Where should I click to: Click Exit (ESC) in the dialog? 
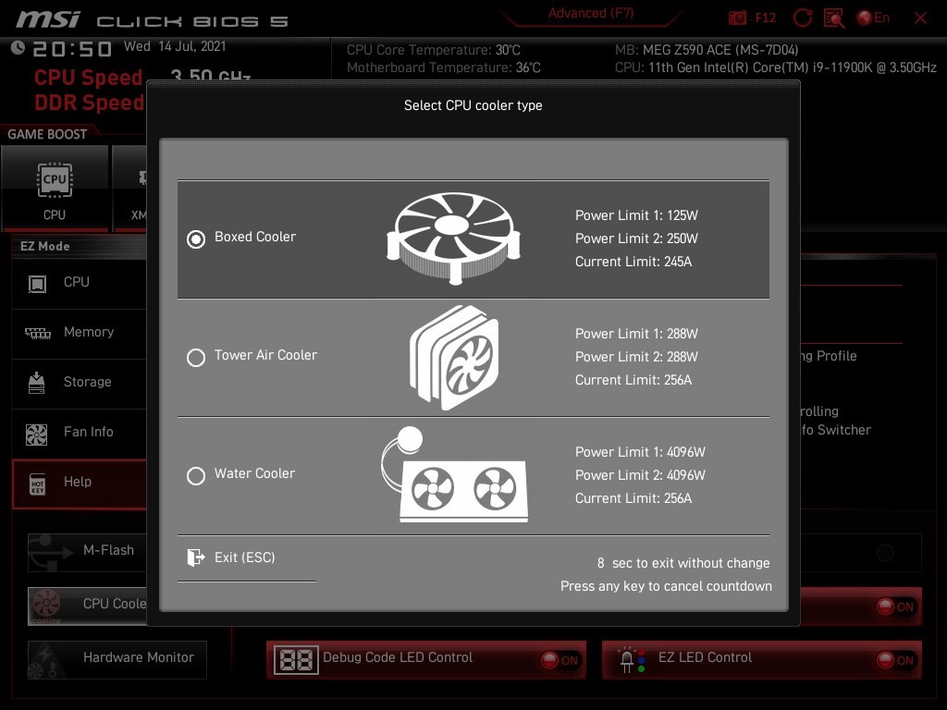pyautogui.click(x=244, y=557)
